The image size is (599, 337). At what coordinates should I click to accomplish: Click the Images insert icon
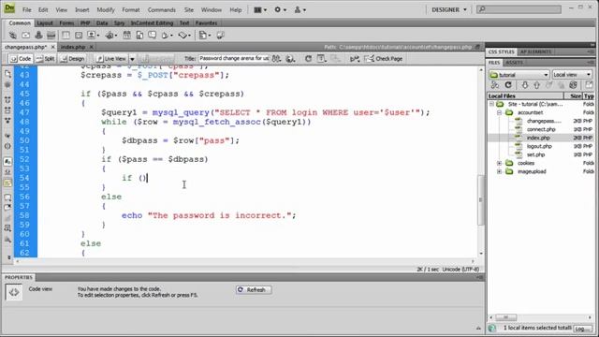94,36
